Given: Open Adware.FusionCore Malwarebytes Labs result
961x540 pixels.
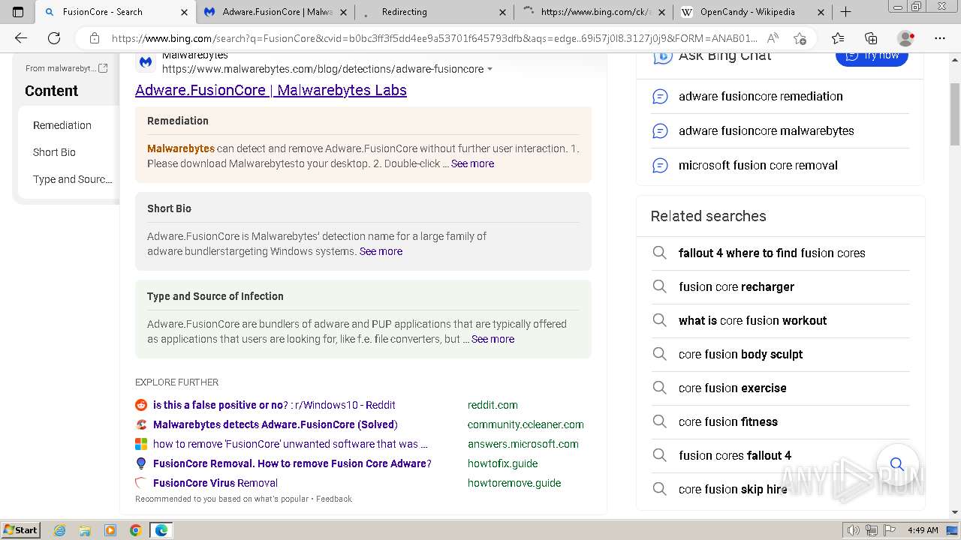Looking at the screenshot, I should [x=271, y=90].
